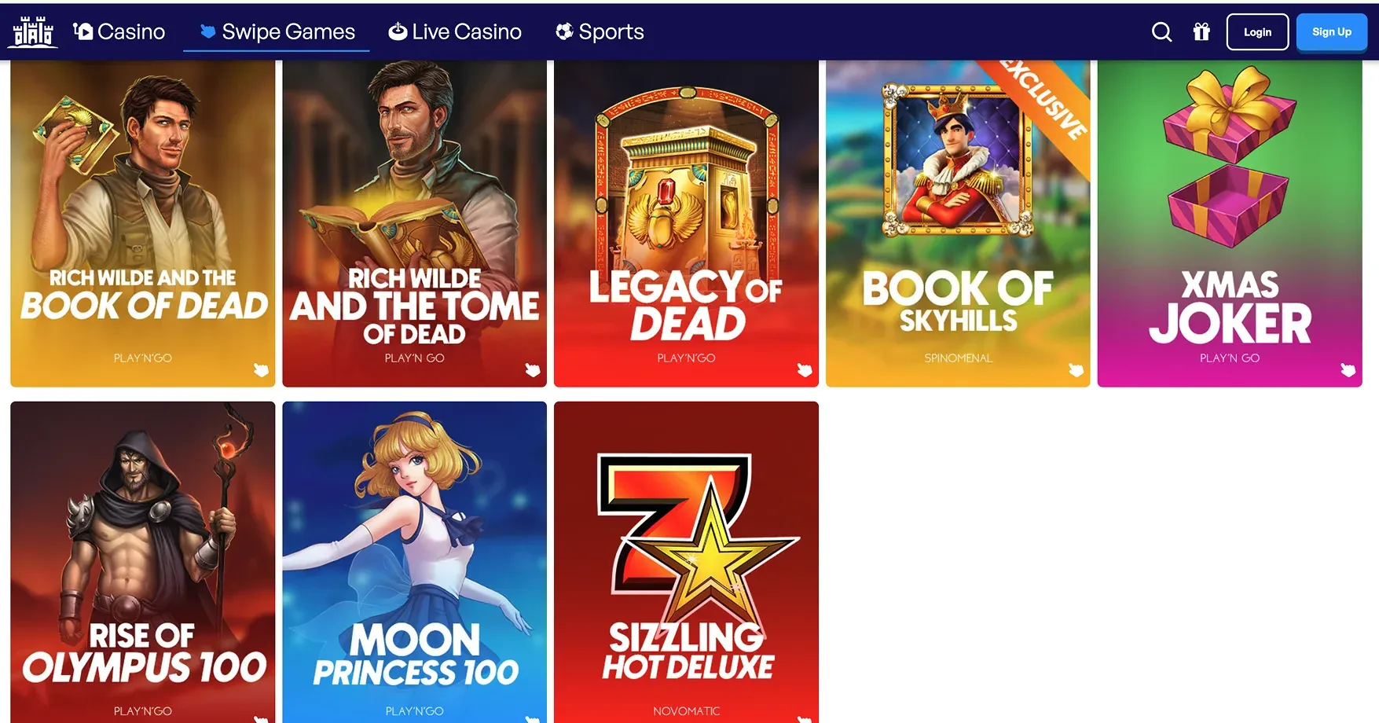The image size is (1379, 723).
Task: Open Moon Princess 100 game
Action: (415, 562)
